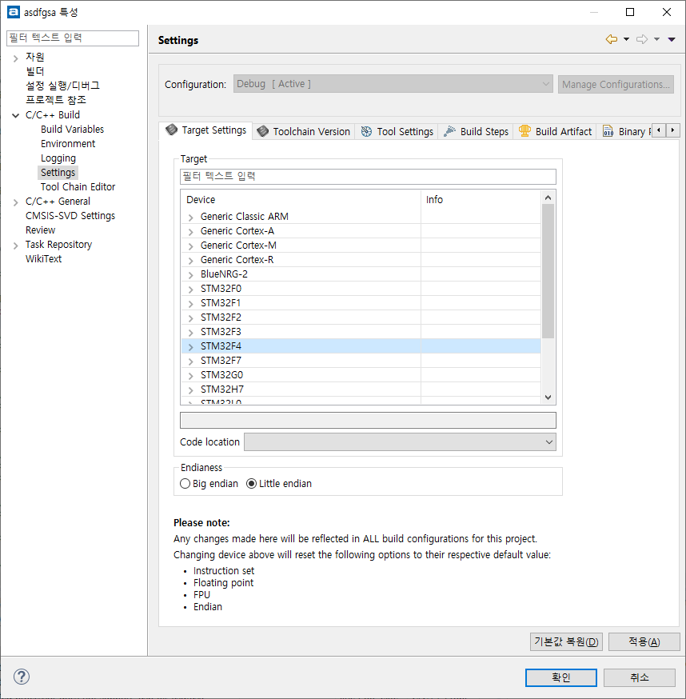Select CMSIS-SVD Settings in tree
Image resolution: width=686 pixels, height=699 pixels.
pos(70,216)
